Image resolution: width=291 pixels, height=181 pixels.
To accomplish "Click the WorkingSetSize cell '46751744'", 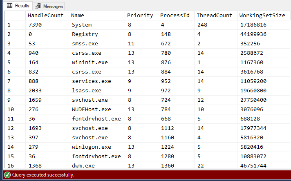I will [264, 165].
